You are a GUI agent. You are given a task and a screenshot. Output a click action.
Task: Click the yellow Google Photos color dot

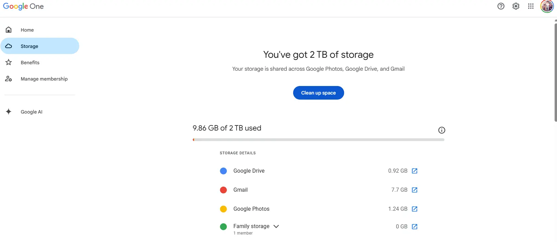[223, 209]
